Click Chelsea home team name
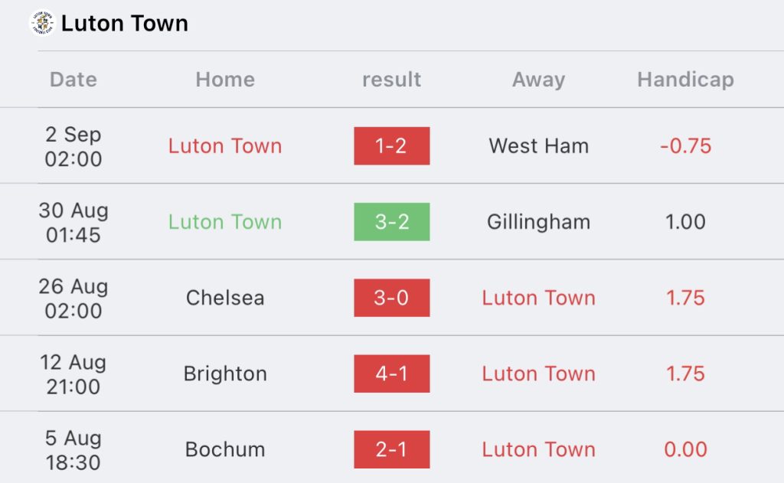The image size is (784, 483). [x=225, y=298]
